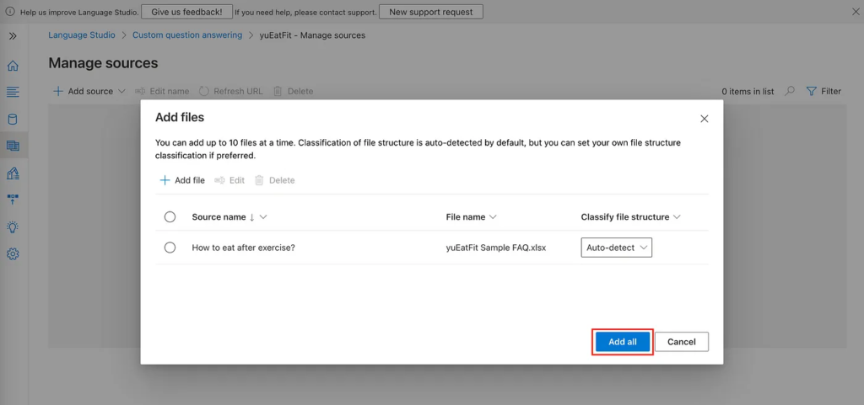
Task: Select all sources using header radio button
Action: (170, 217)
